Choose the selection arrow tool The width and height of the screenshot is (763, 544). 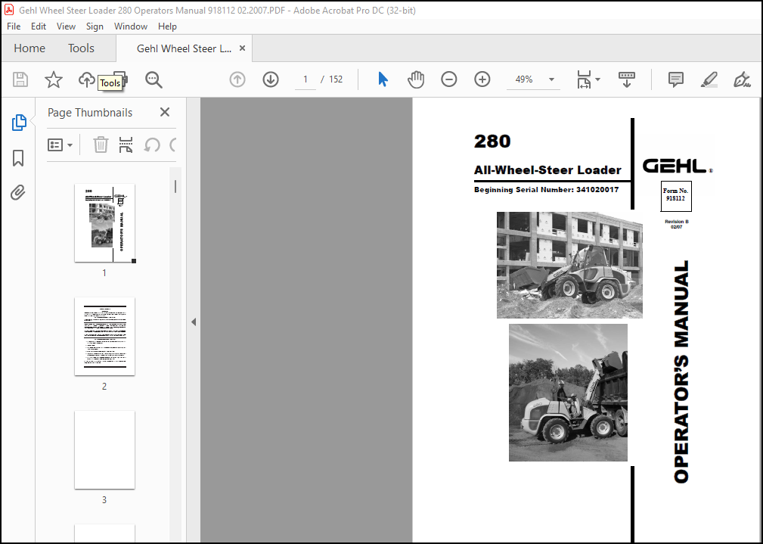(x=383, y=79)
